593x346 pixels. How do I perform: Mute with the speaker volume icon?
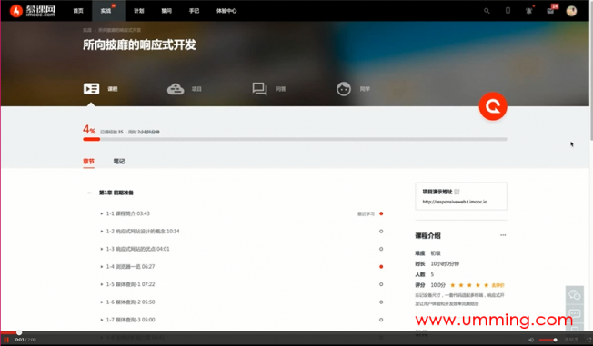pyautogui.click(x=531, y=340)
